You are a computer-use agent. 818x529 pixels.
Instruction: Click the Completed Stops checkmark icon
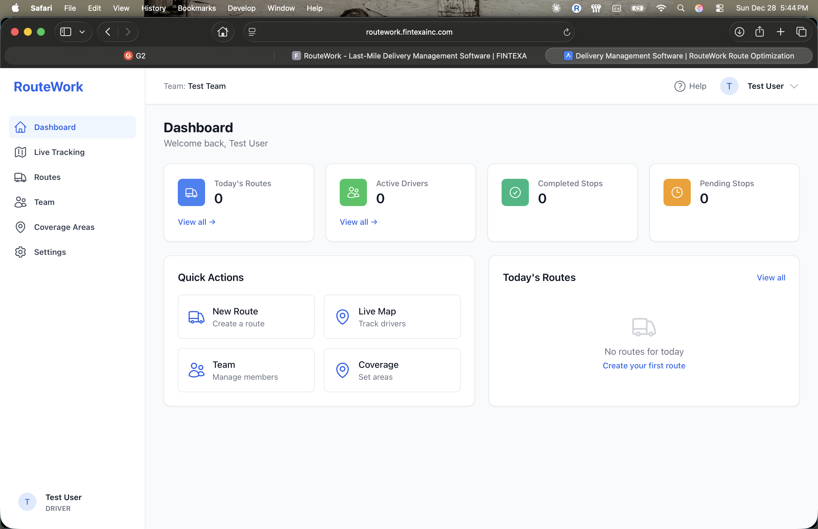point(514,192)
